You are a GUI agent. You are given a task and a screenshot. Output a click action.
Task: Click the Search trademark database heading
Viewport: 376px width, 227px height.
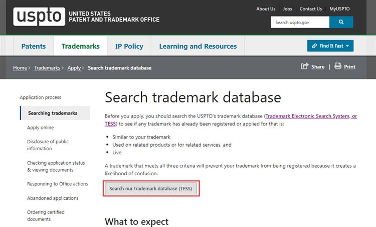tap(193, 97)
